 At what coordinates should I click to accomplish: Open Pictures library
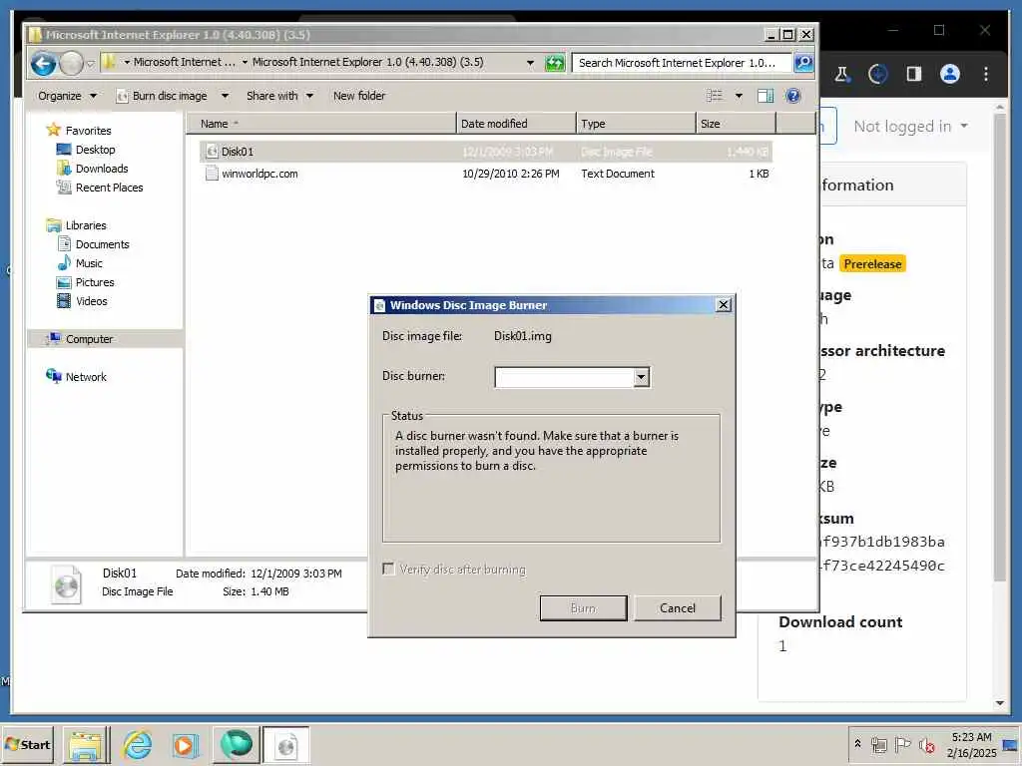point(95,282)
